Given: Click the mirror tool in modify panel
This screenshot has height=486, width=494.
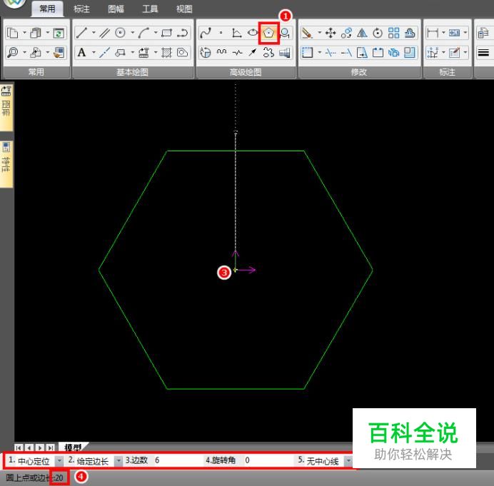Looking at the screenshot, I should click(x=361, y=33).
